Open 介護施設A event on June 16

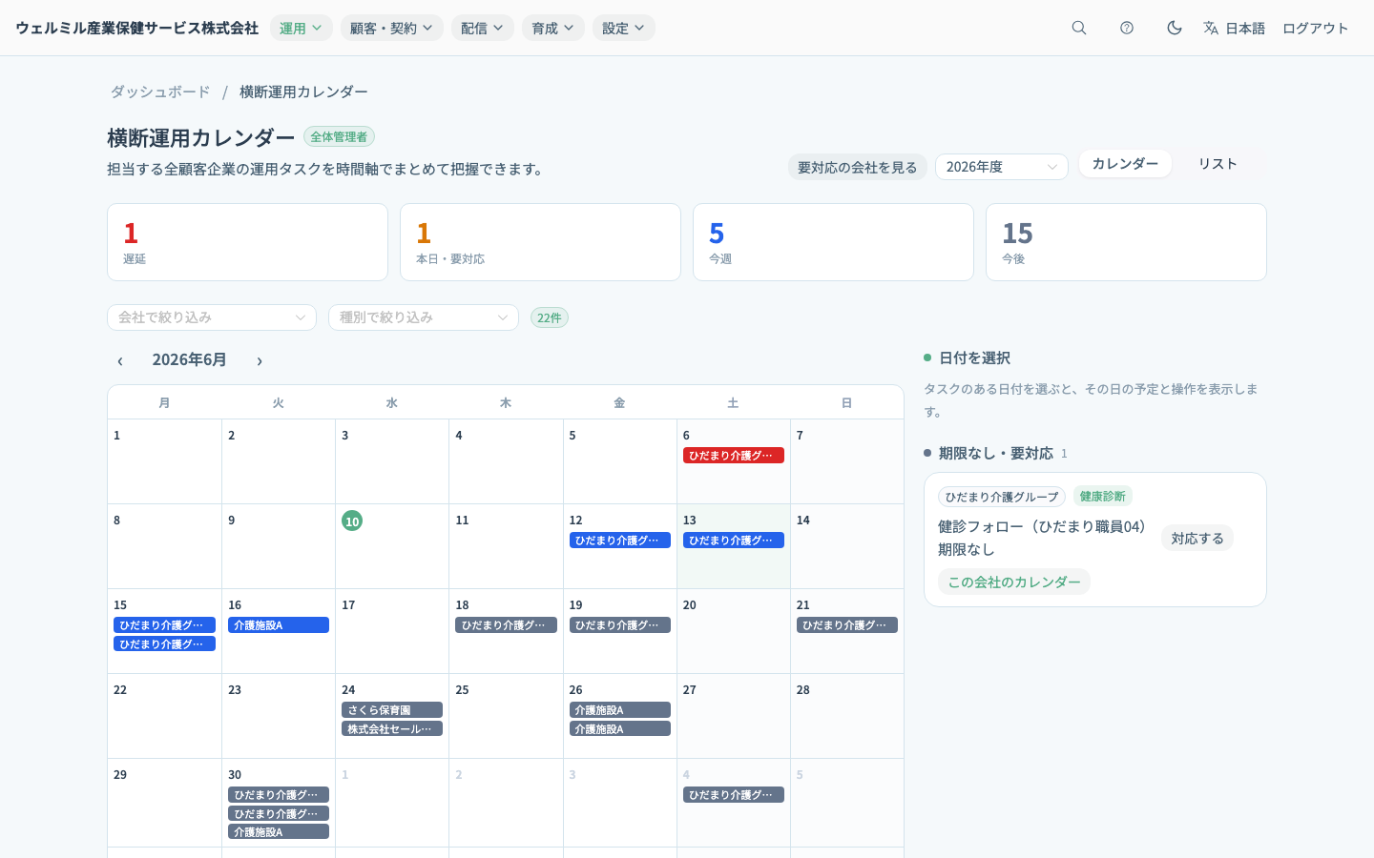[x=279, y=625]
